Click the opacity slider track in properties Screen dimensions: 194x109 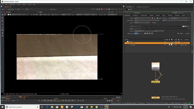[x=165, y=29]
